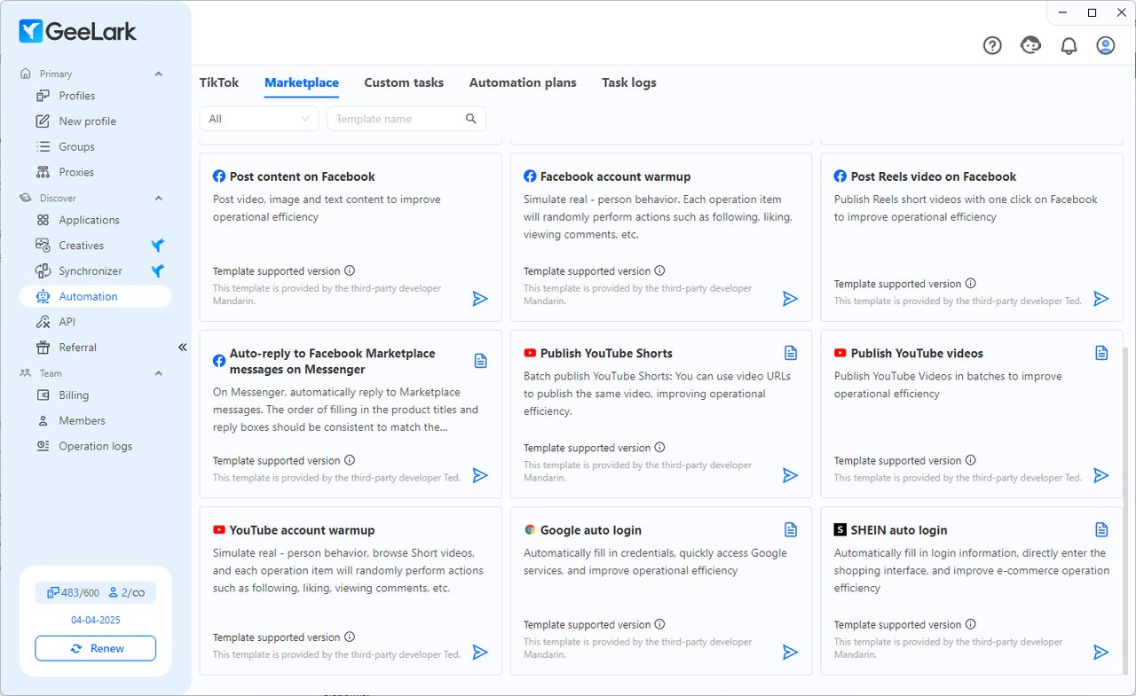Switch to the Custom tasks tab
Image resolution: width=1136 pixels, height=696 pixels.
coord(404,82)
